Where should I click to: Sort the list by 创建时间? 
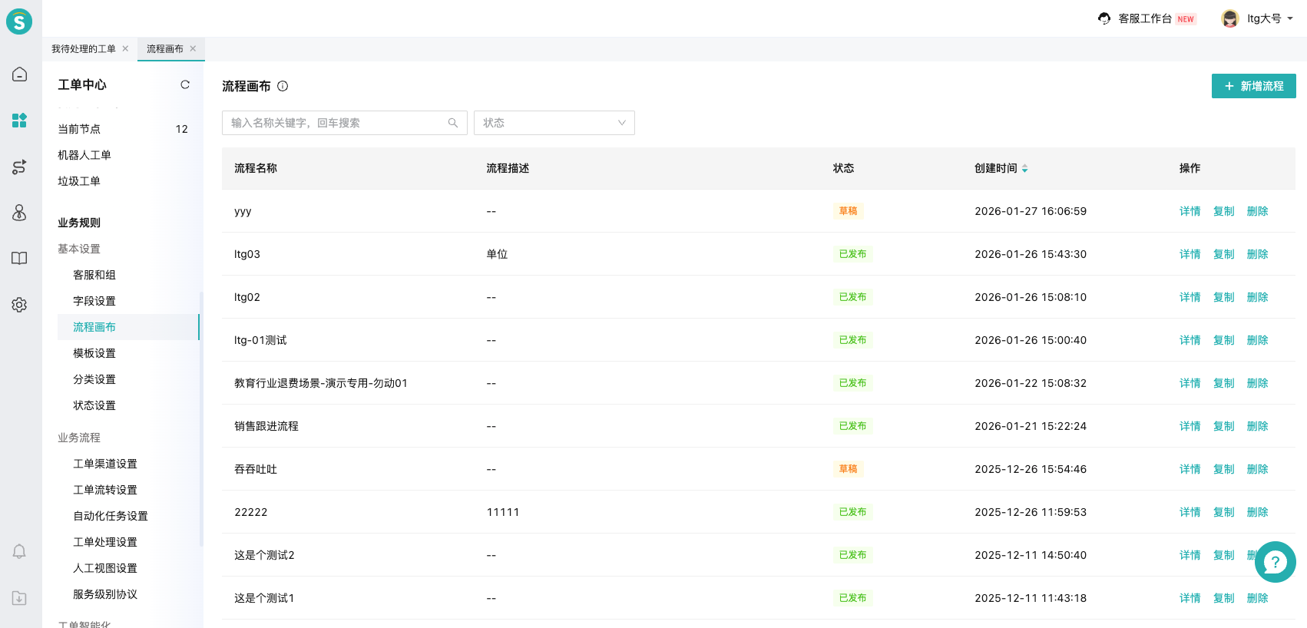1024,168
